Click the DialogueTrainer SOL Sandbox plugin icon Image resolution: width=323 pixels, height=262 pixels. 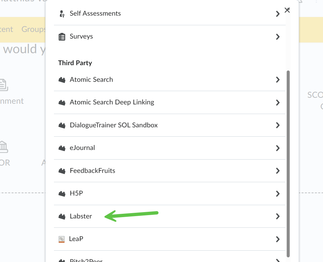(62, 125)
